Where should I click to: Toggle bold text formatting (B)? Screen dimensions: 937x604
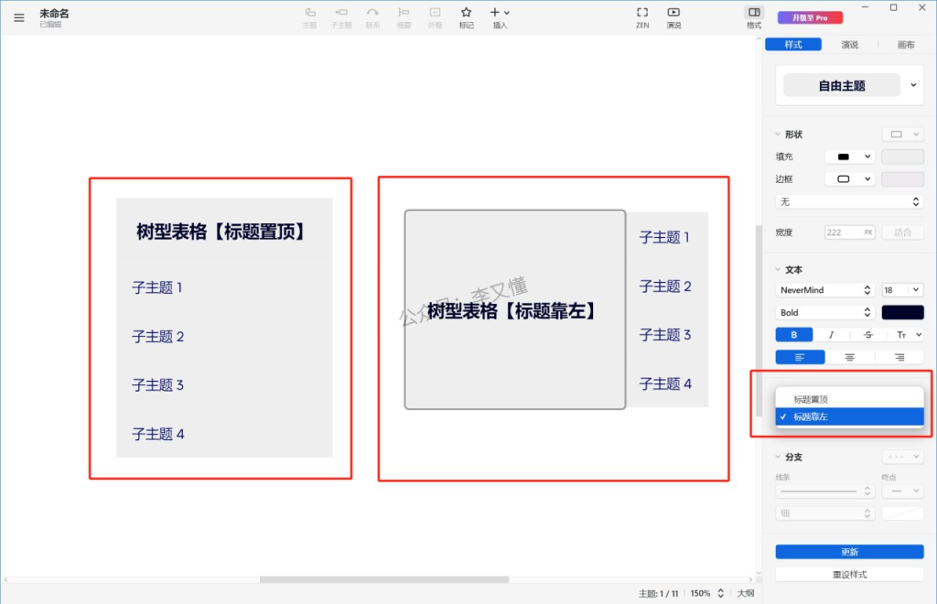[794, 335]
